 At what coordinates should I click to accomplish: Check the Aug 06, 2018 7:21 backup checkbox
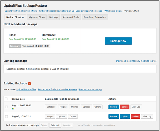(7, 117)
